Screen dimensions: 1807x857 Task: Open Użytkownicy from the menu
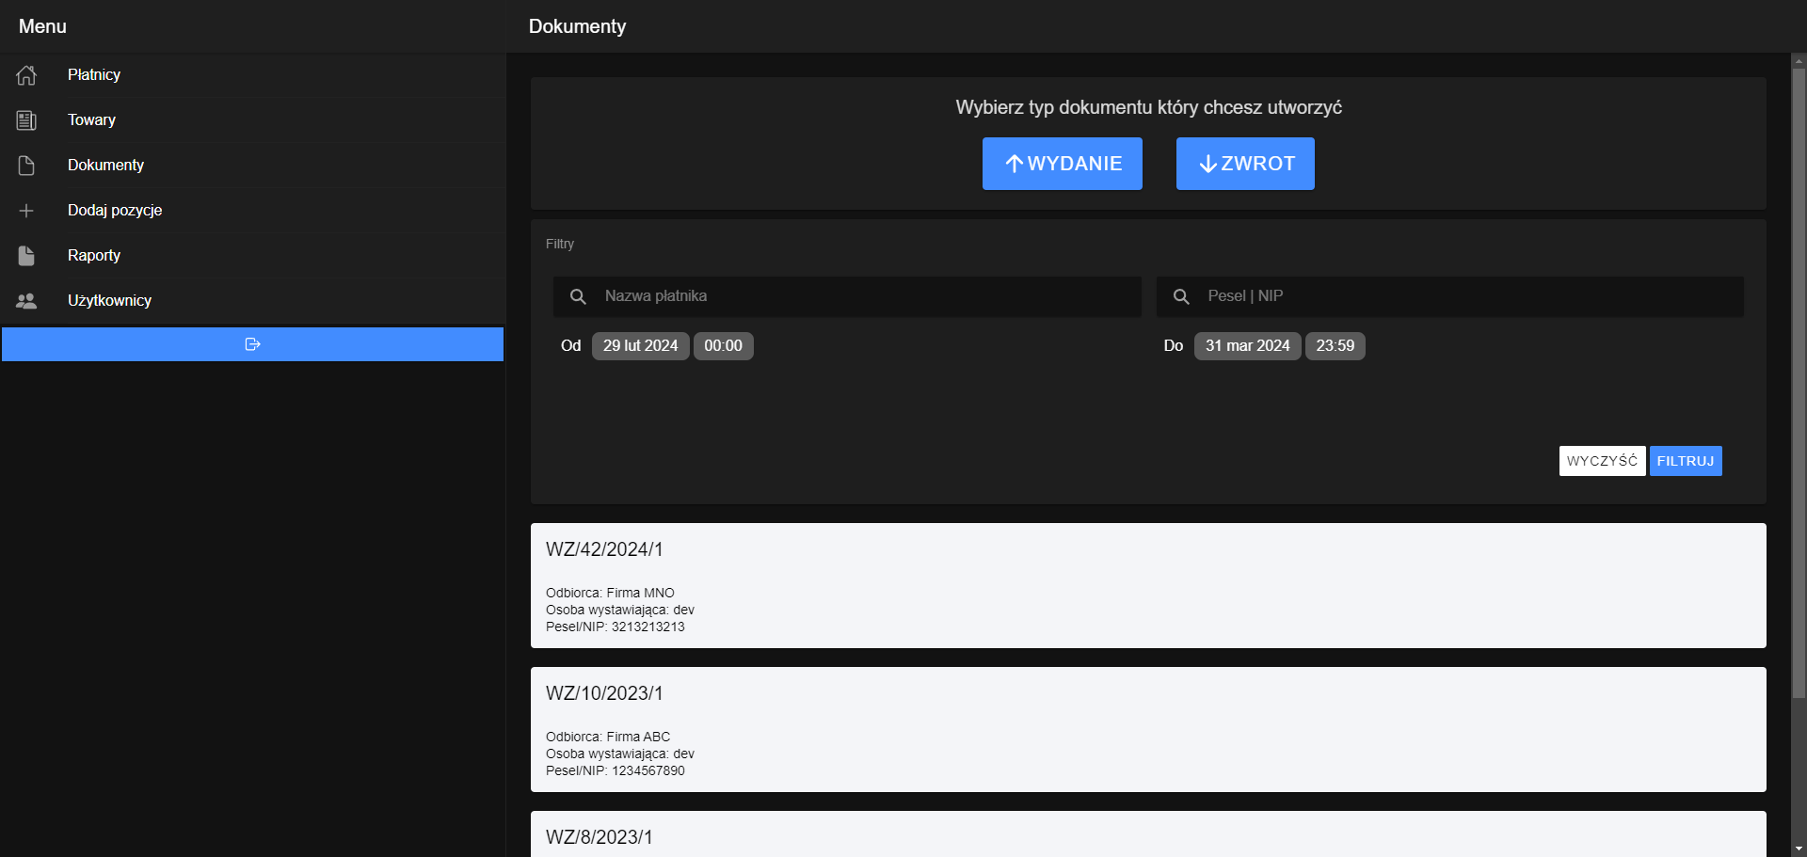[x=110, y=300]
